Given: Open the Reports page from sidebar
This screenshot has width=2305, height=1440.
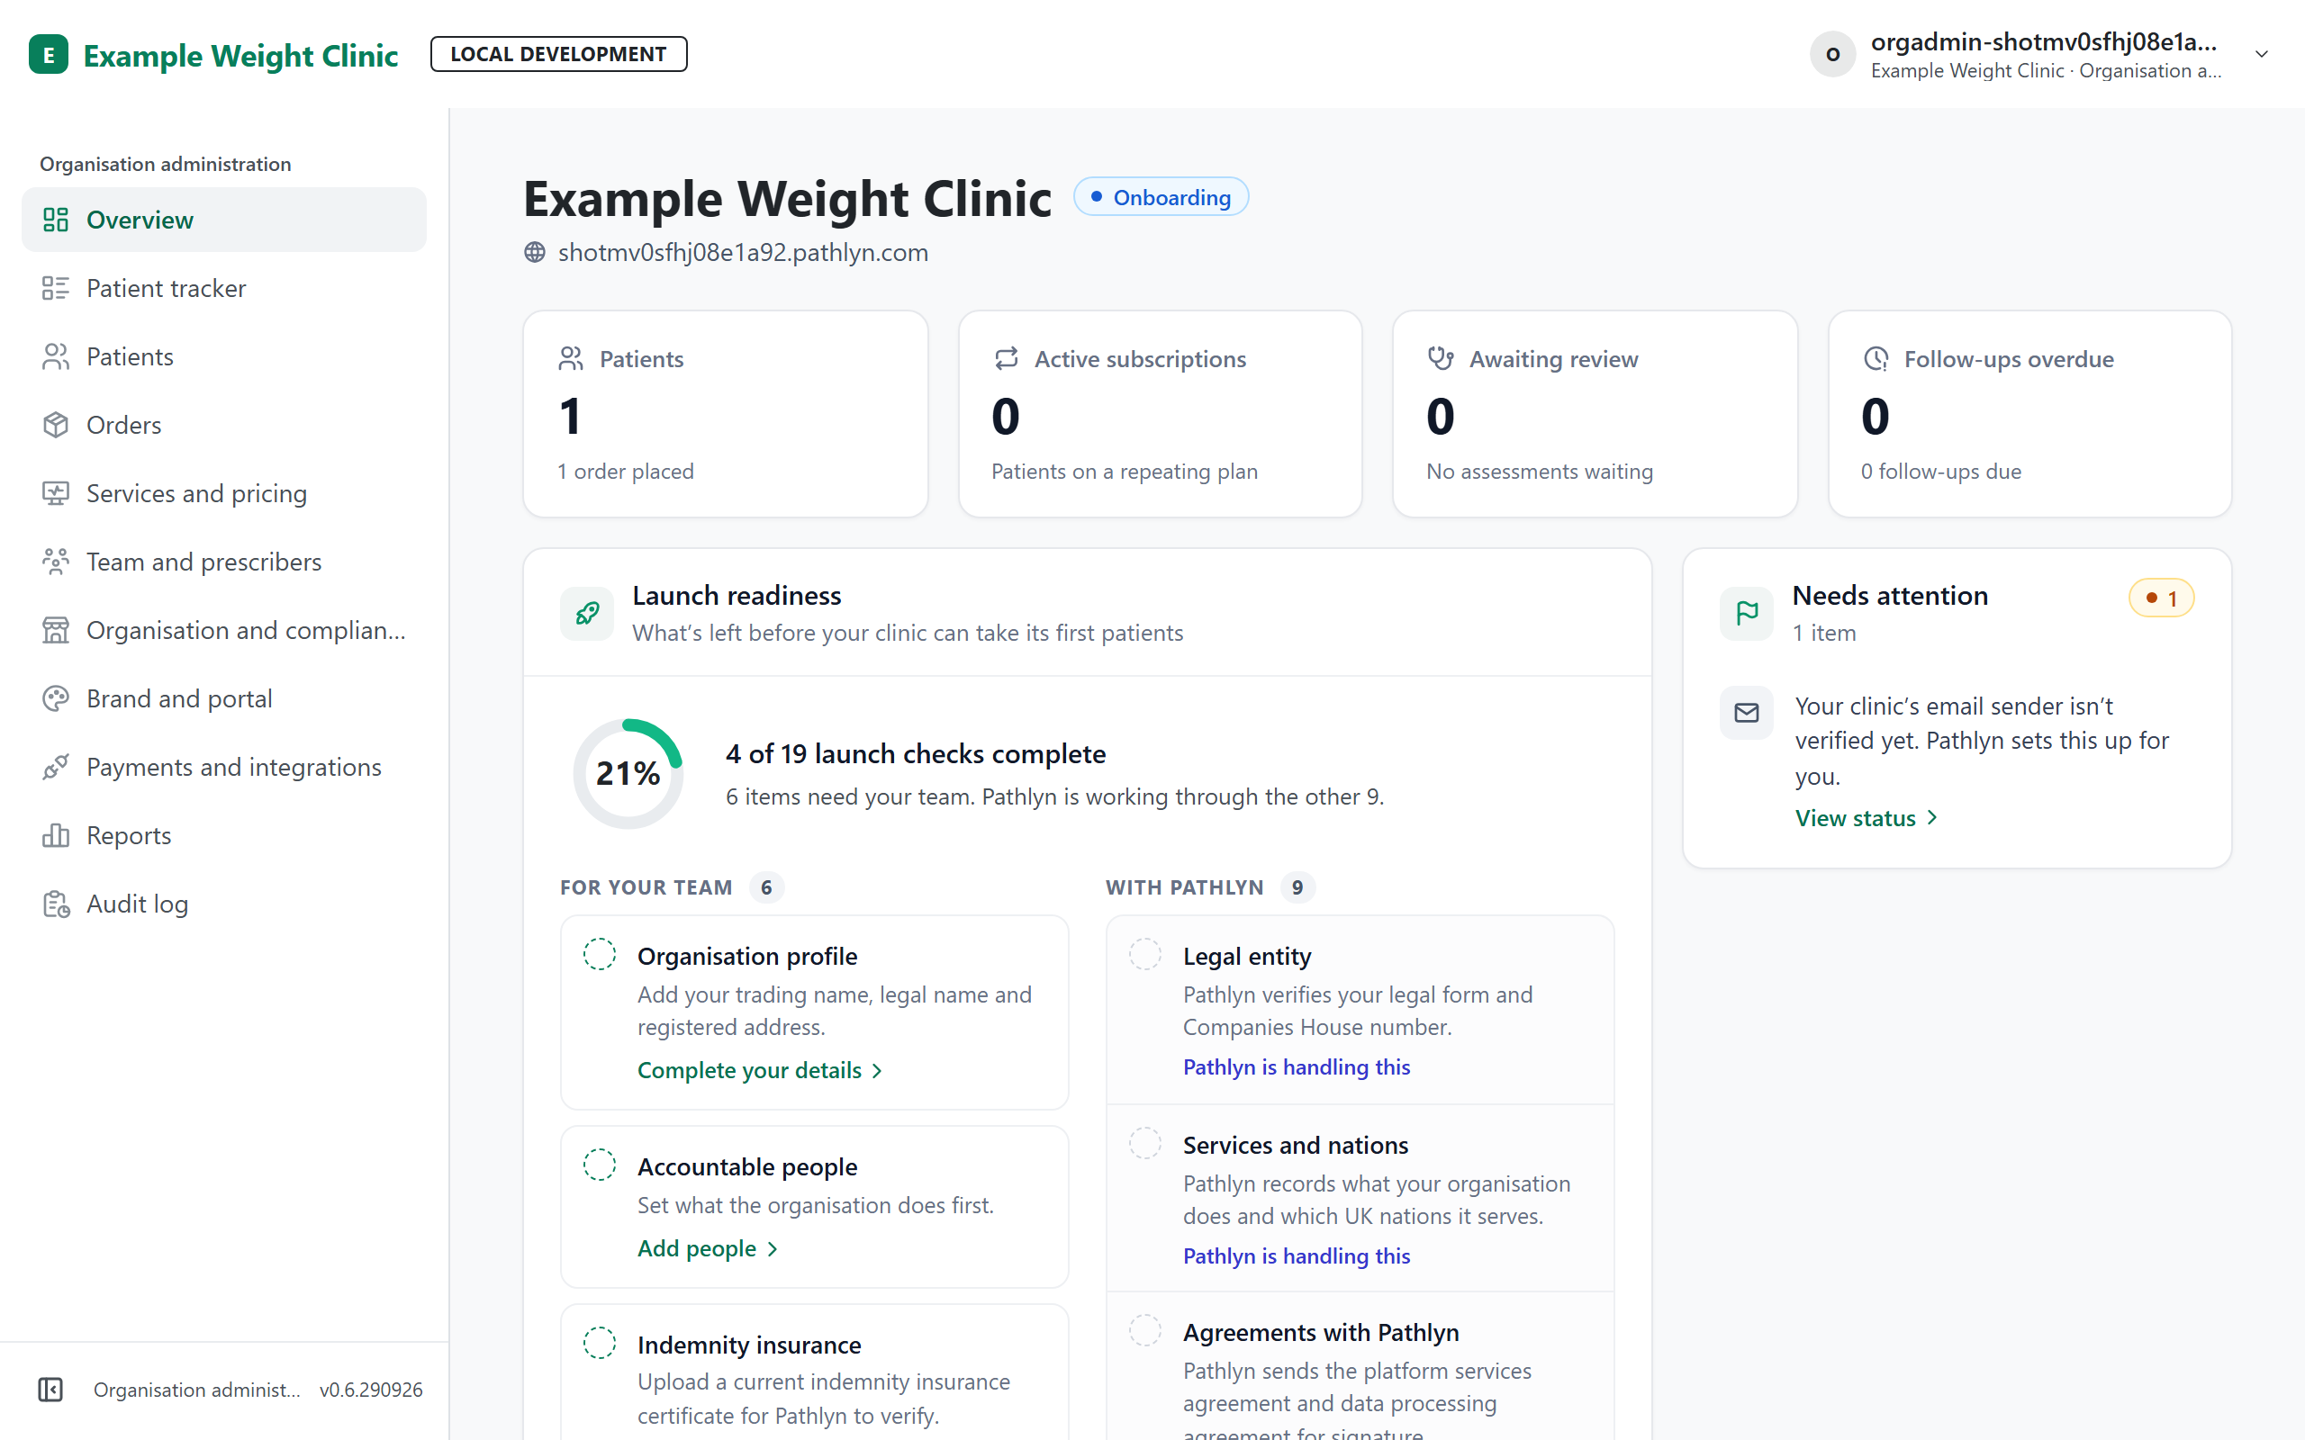Looking at the screenshot, I should (x=224, y=836).
